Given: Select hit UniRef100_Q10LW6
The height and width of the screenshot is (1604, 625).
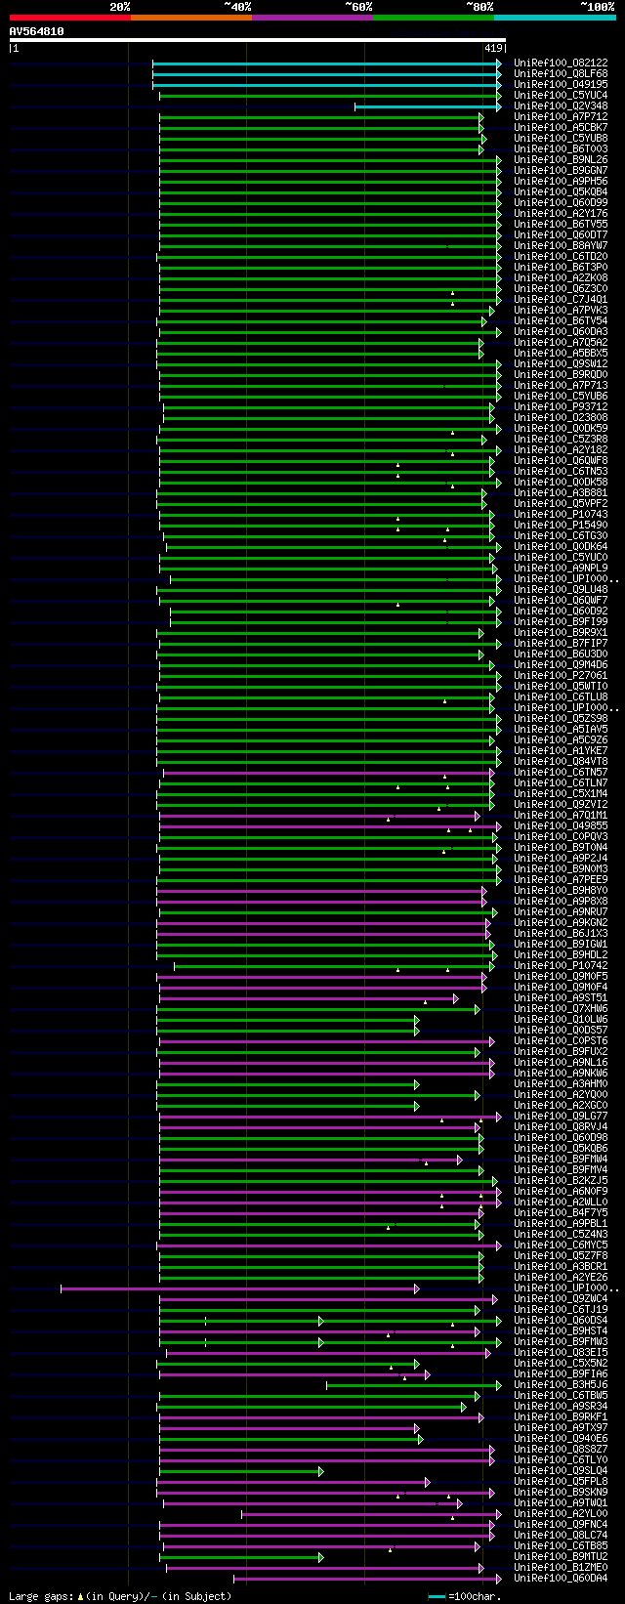Looking at the screenshot, I should click(561, 1020).
